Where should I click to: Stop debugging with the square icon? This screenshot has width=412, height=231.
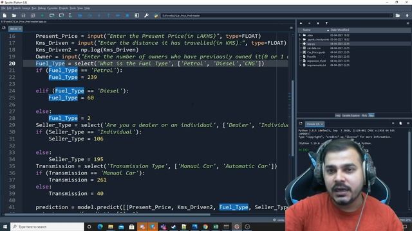127,15
